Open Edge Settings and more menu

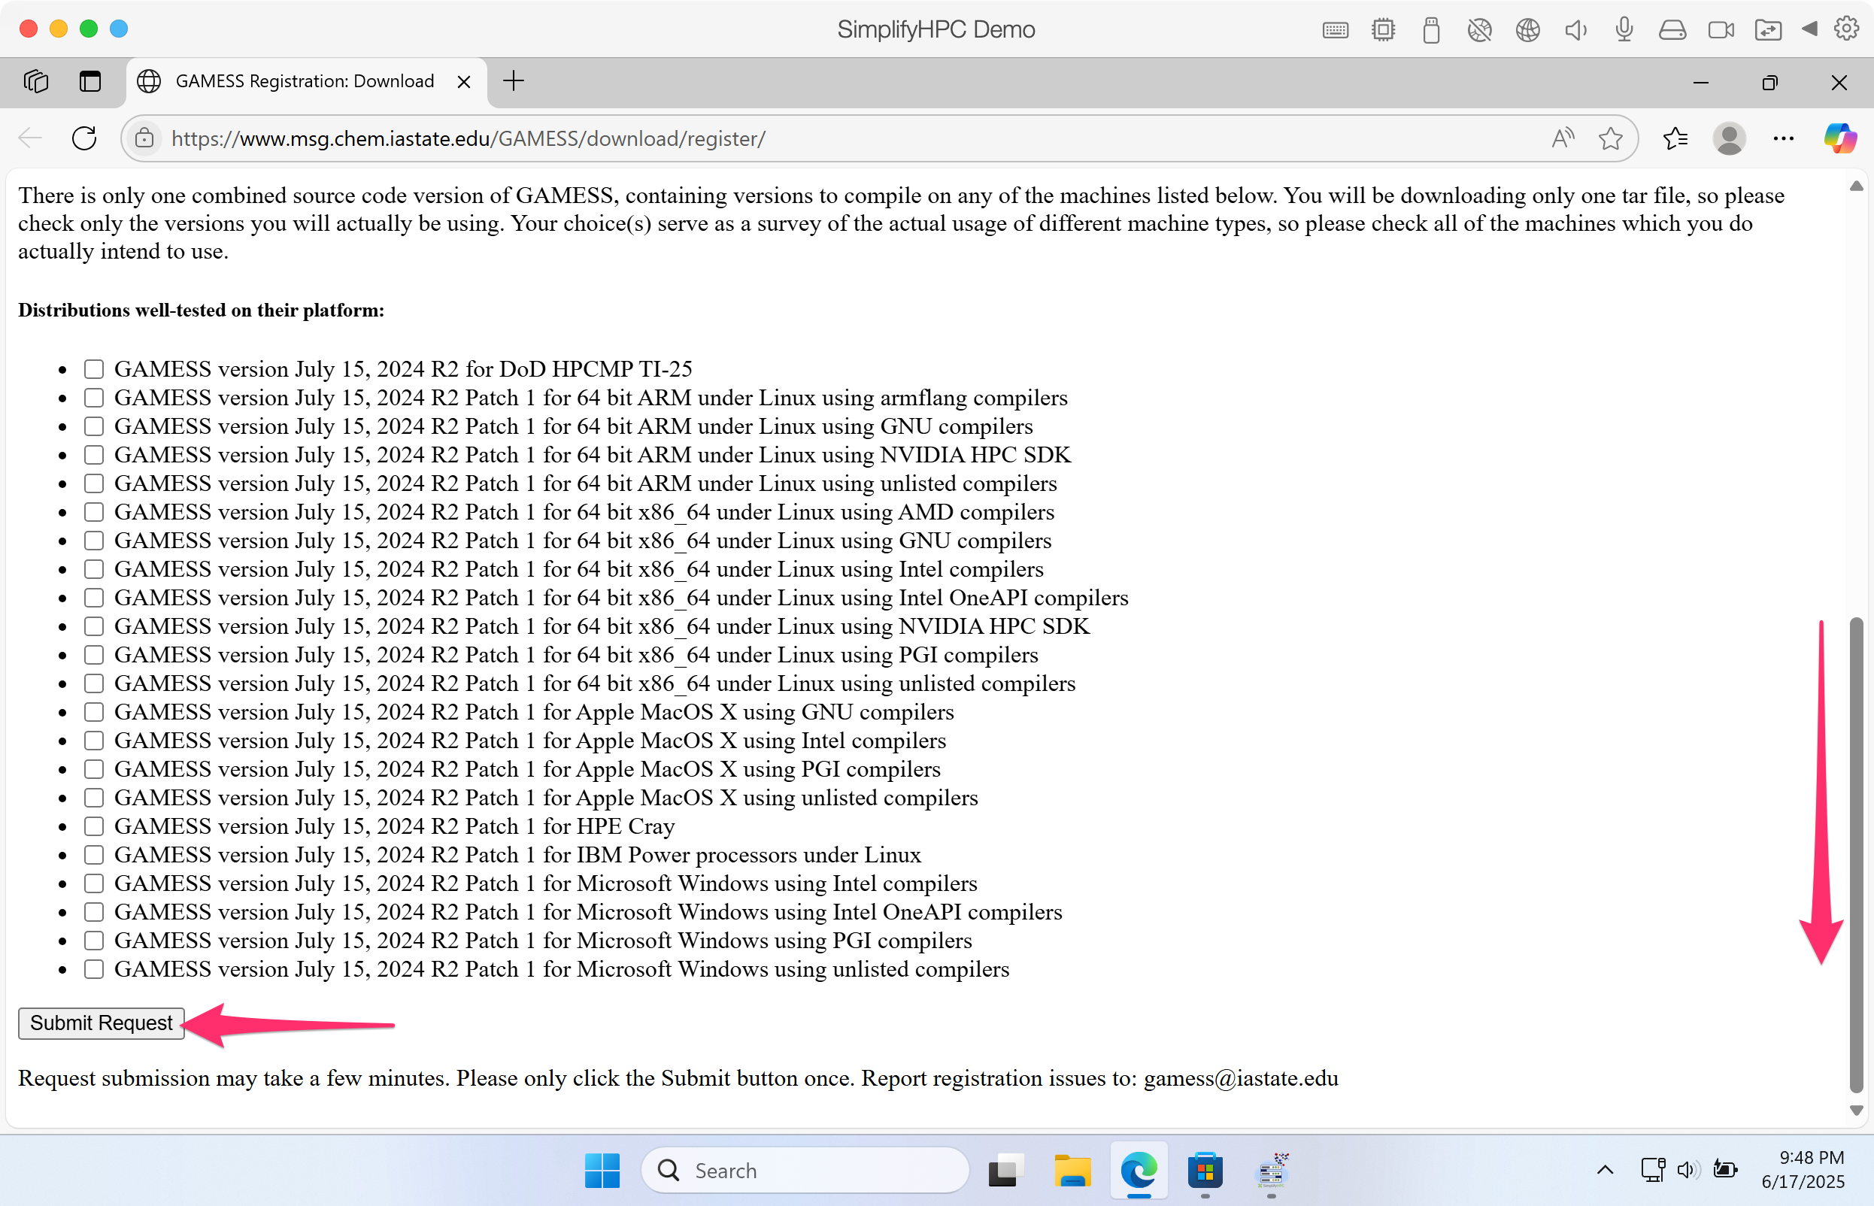(1783, 138)
